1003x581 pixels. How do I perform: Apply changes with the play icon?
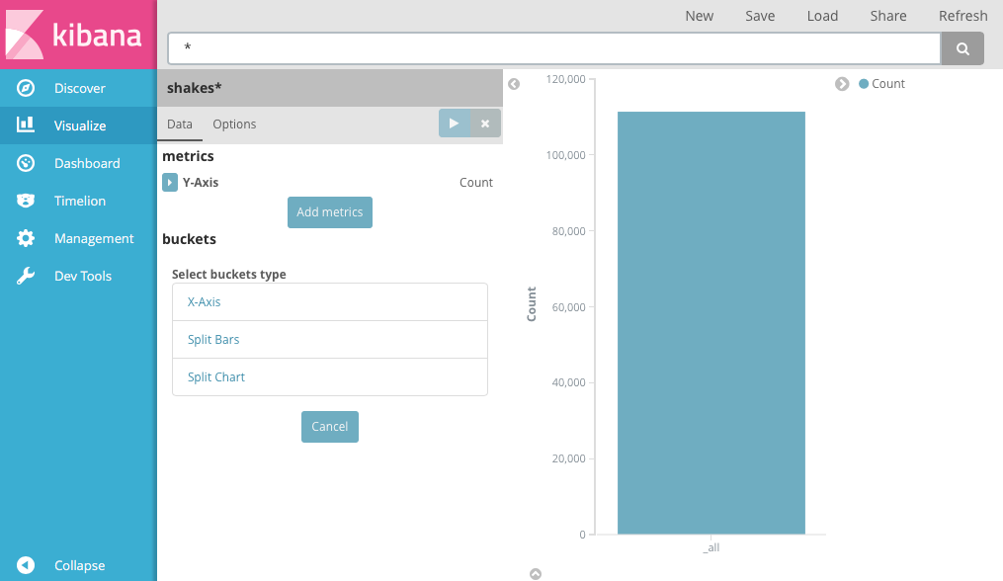tap(454, 123)
